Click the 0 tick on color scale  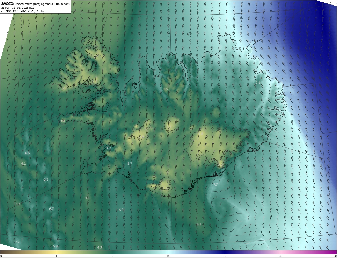(1, 256)
